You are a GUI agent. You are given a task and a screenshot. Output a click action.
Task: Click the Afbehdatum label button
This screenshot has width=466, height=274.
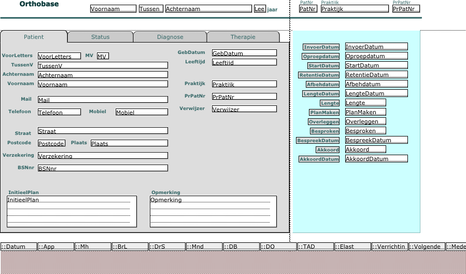coord(322,85)
